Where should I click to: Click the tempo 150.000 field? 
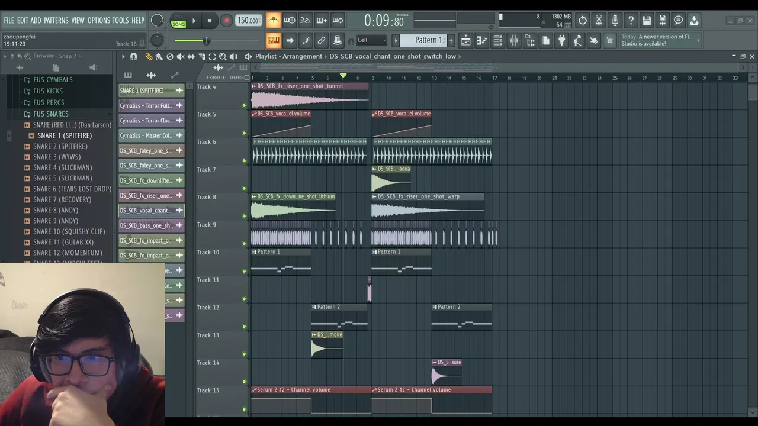coord(248,21)
